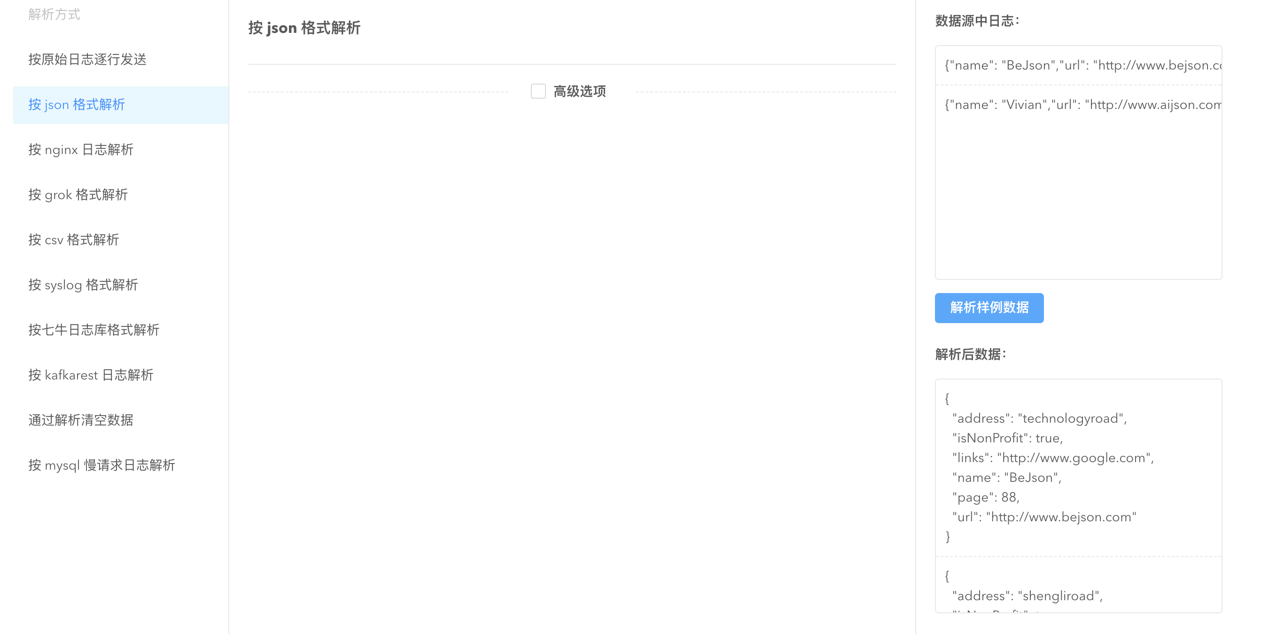
Task: Enable the 高级选项 checkbox
Action: click(538, 91)
